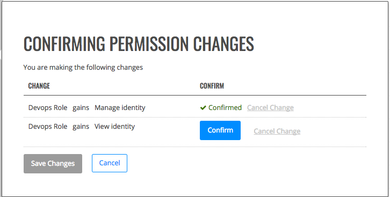Screen dimensions: 390x197
Task: Click the green Confirmed checkmark icon
Action: tap(203, 107)
